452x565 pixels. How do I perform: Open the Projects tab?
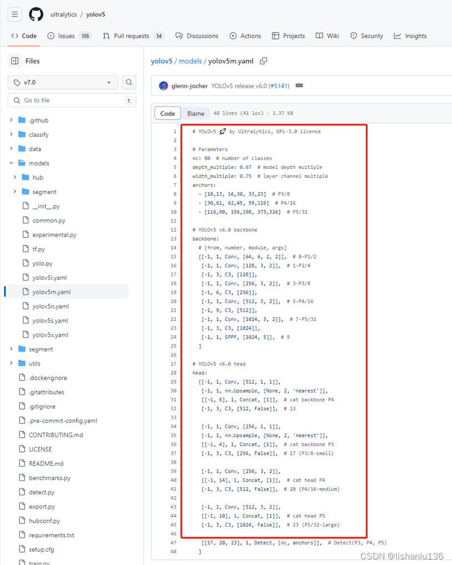(x=288, y=36)
